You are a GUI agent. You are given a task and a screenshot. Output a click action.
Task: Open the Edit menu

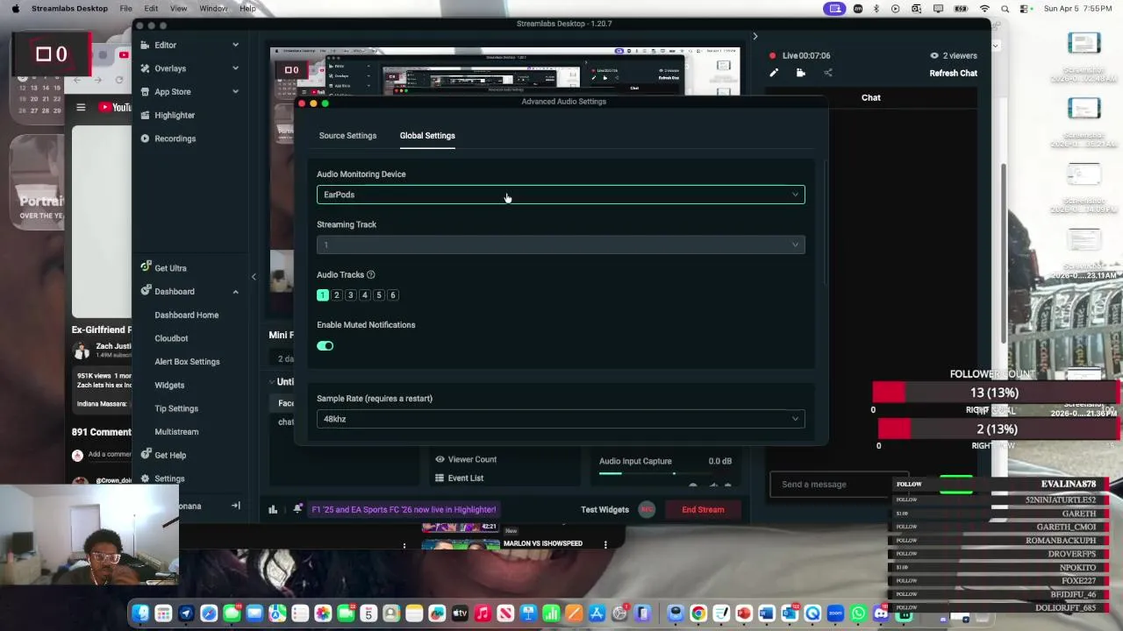[151, 9]
